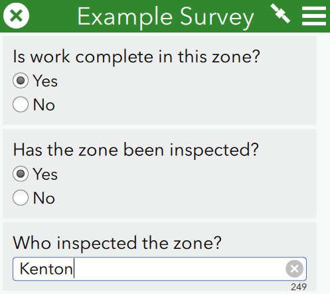
Task: Select Yes radio for work complete
Action: click(x=21, y=80)
